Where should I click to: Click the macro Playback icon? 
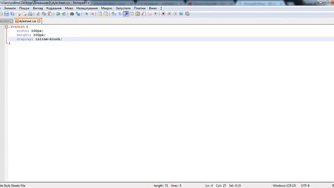175,14
